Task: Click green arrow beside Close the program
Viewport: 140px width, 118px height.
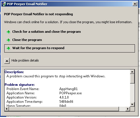Action: click(8, 40)
